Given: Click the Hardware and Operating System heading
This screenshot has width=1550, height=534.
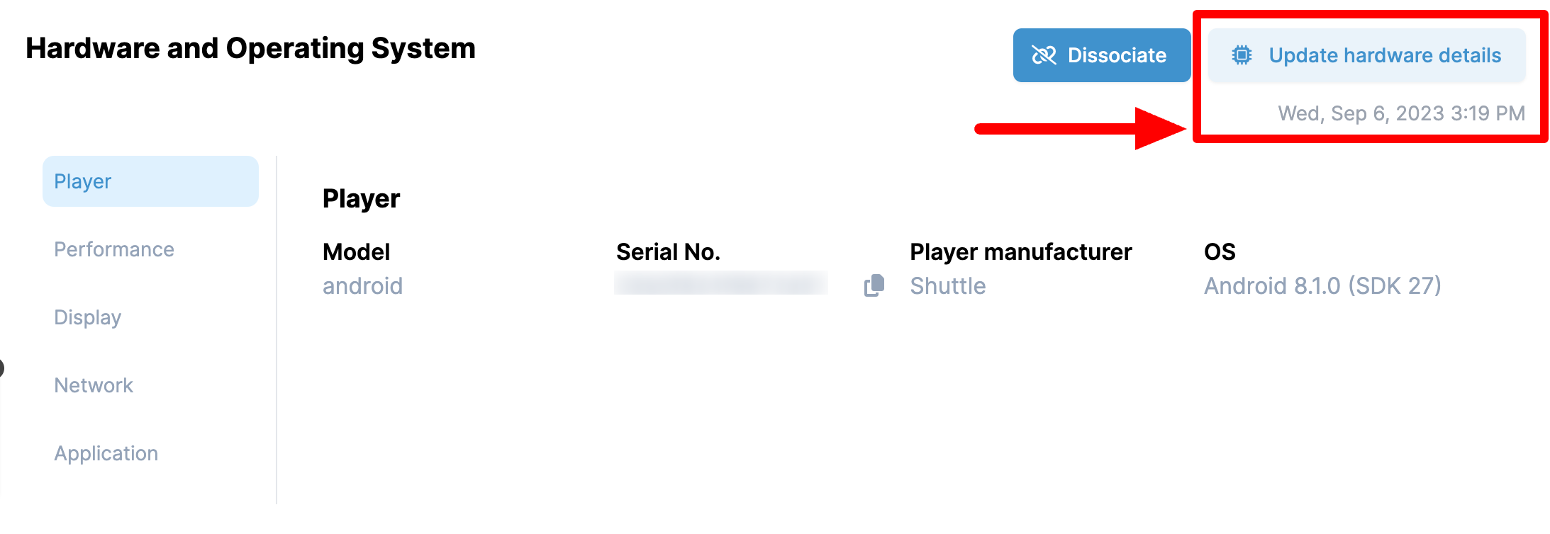Looking at the screenshot, I should [250, 48].
